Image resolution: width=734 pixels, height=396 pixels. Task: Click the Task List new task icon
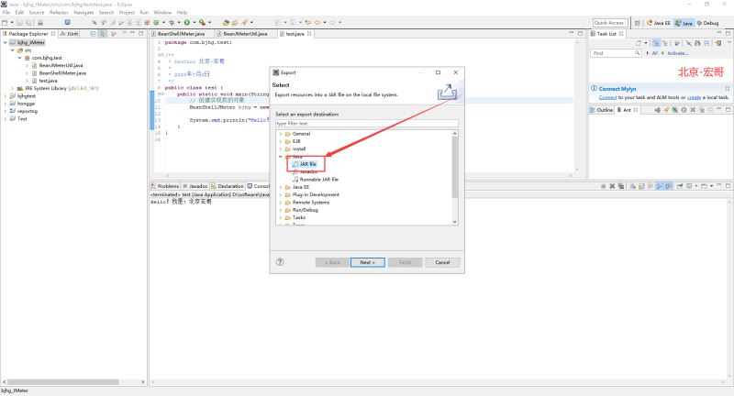[x=638, y=43]
